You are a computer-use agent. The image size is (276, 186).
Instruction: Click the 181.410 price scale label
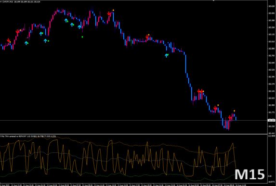271,133
